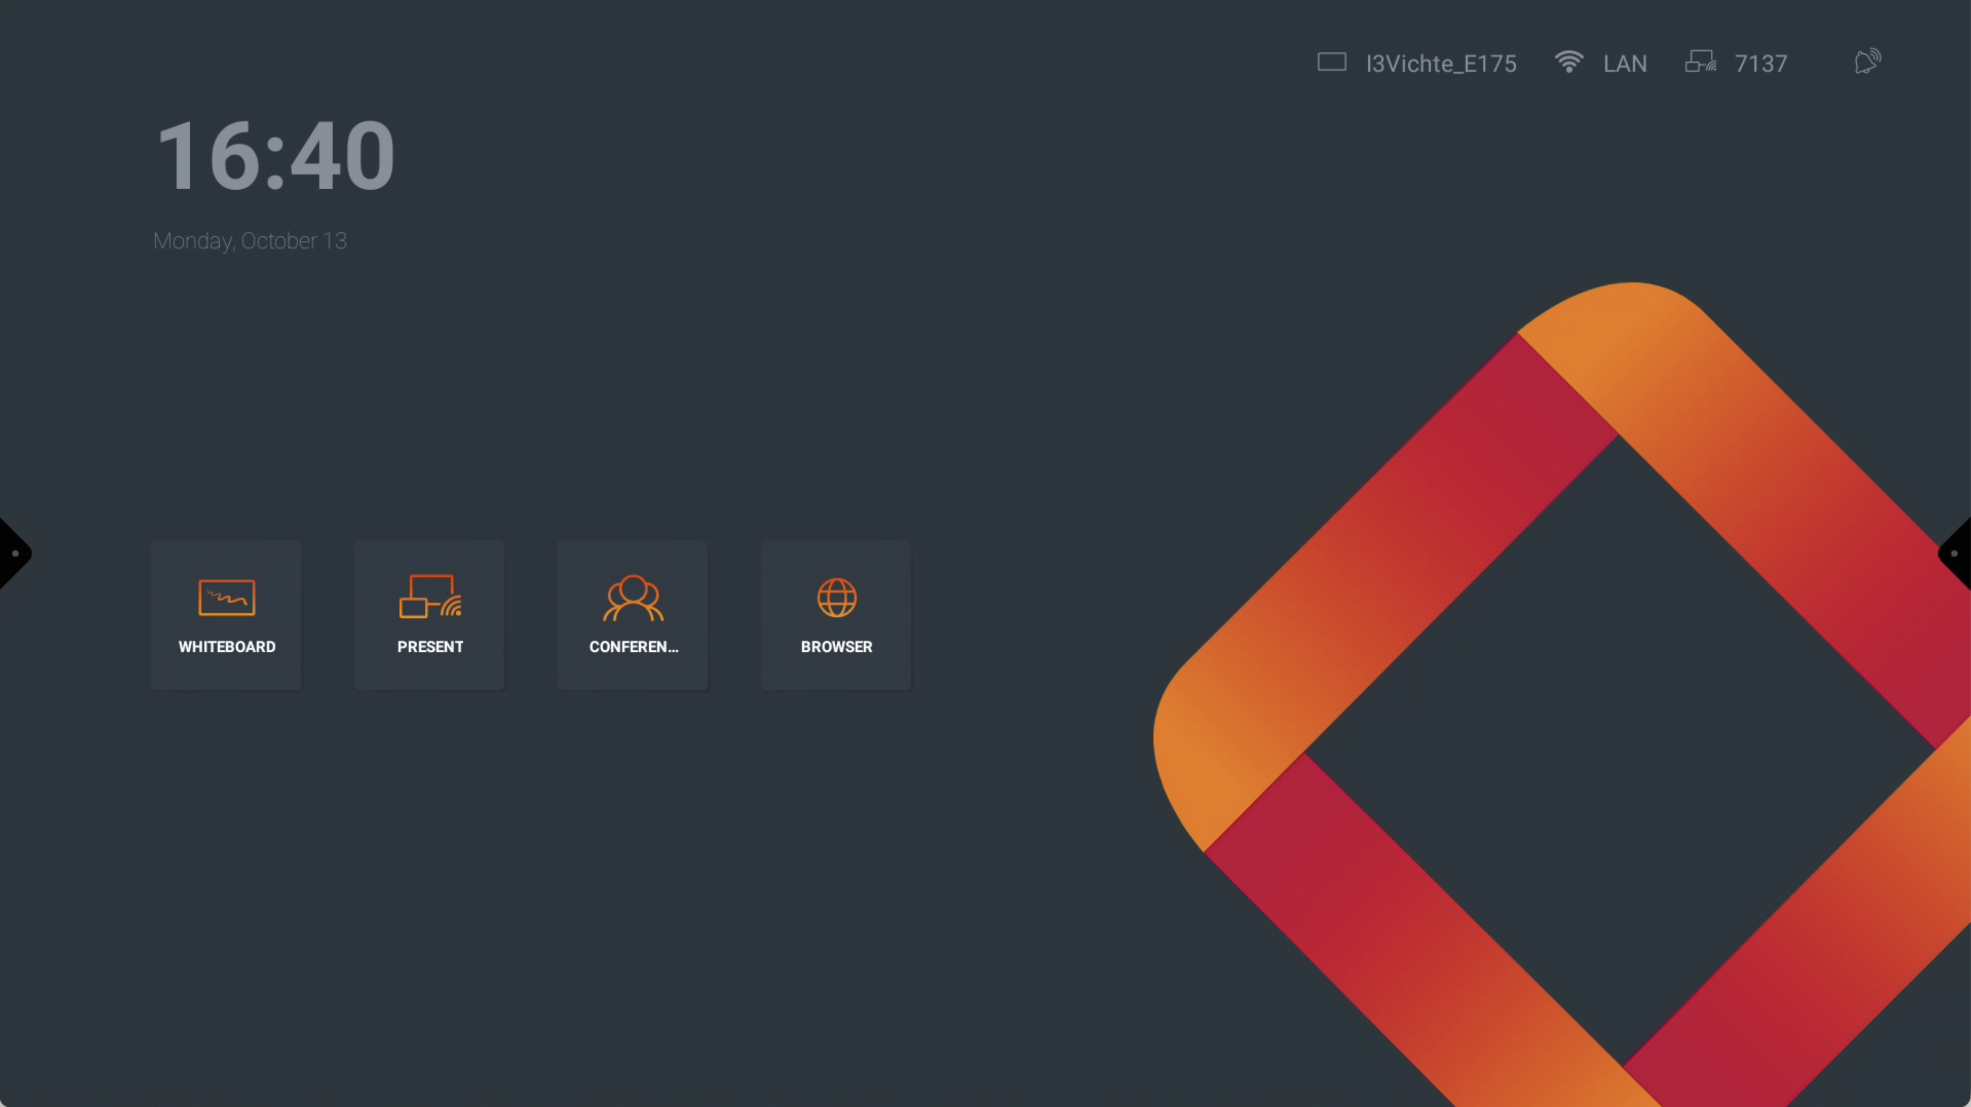Screen dimensions: 1971x1107
Task: Expand the left edge side menu handle
Action: pyautogui.click(x=14, y=553)
